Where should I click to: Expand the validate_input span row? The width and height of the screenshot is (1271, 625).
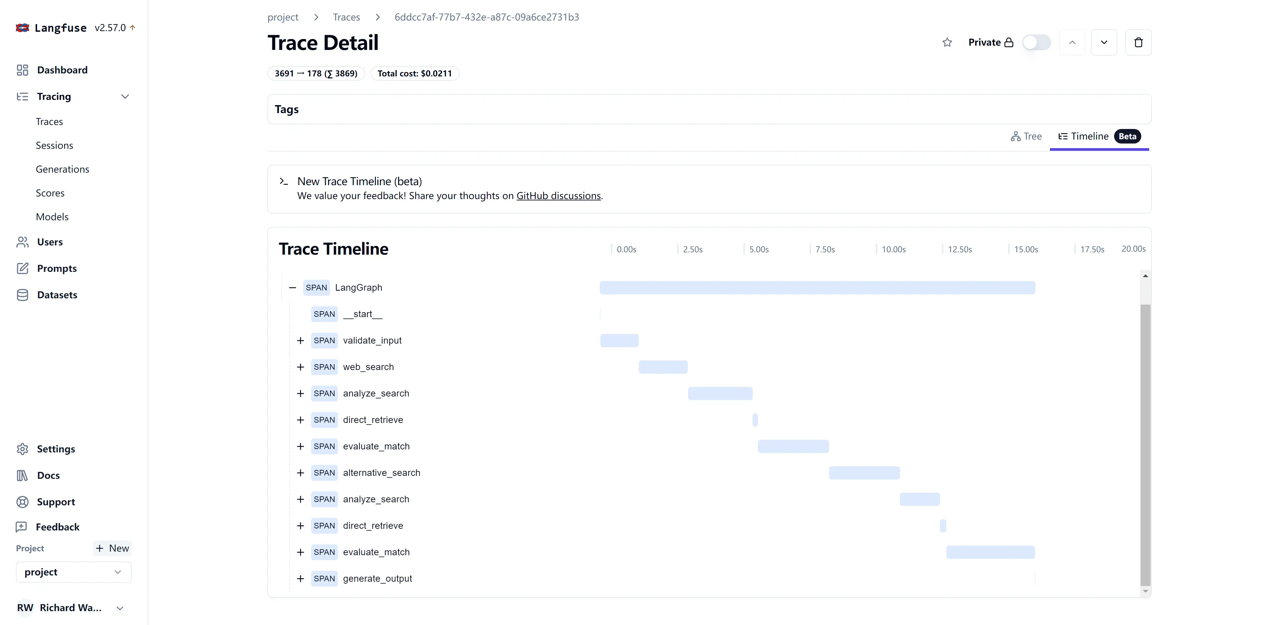point(300,340)
